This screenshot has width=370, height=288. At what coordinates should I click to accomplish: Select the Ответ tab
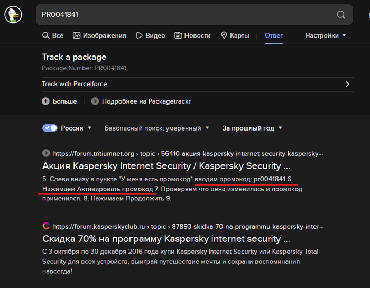274,35
